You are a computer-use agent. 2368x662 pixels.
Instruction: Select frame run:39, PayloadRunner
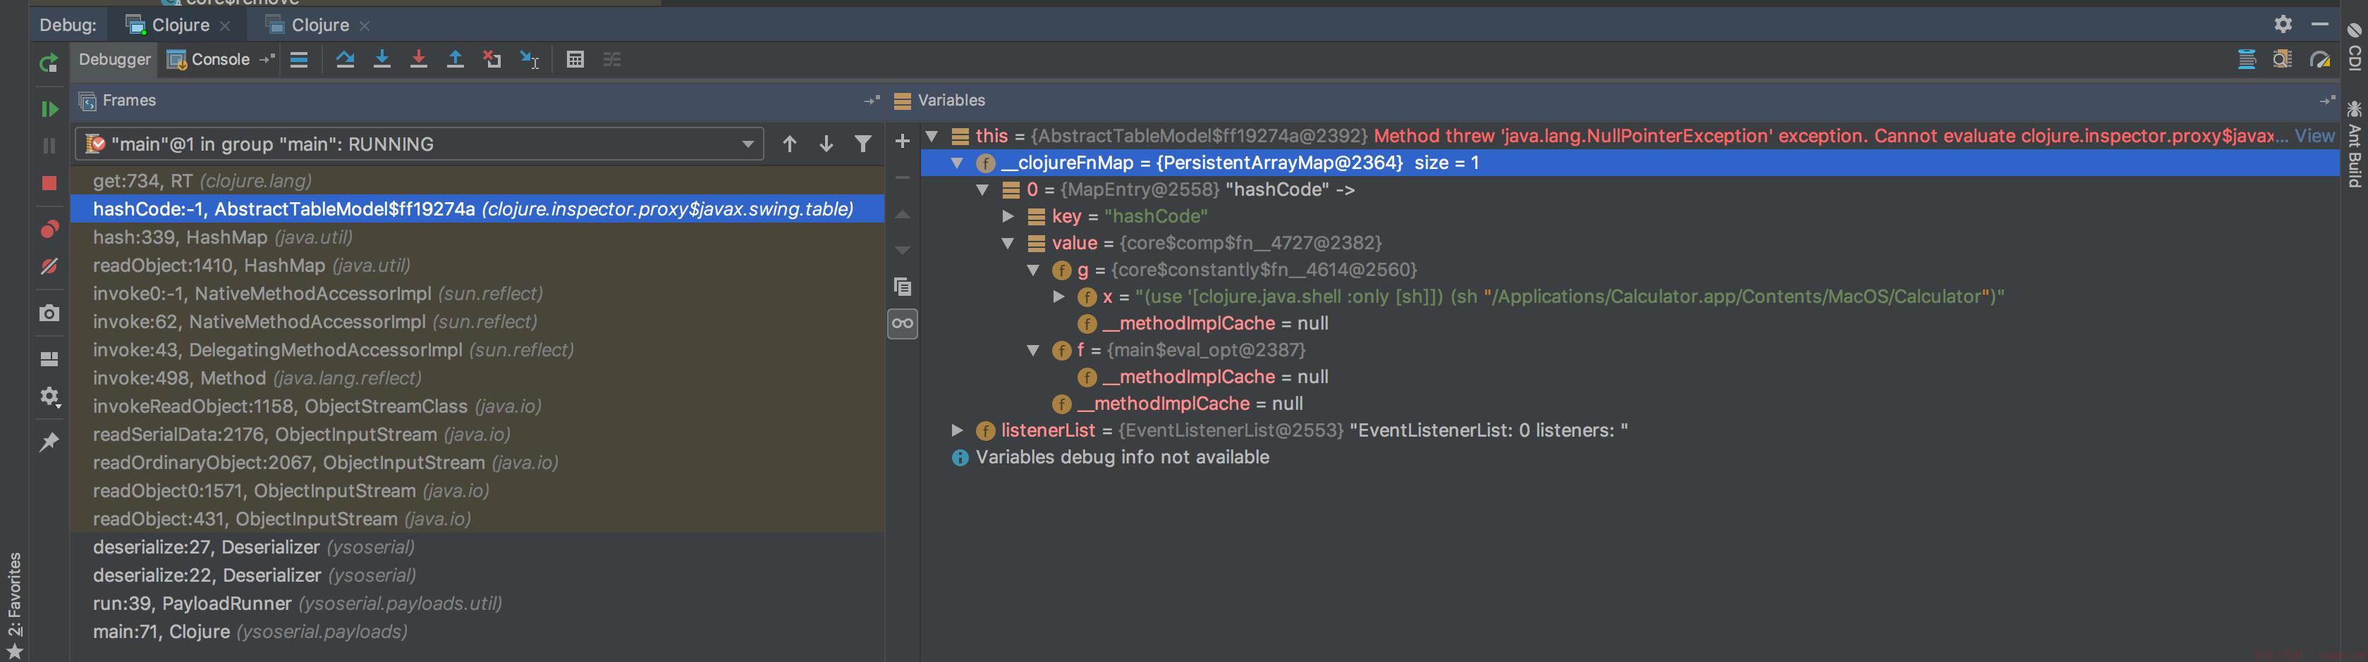(477, 604)
